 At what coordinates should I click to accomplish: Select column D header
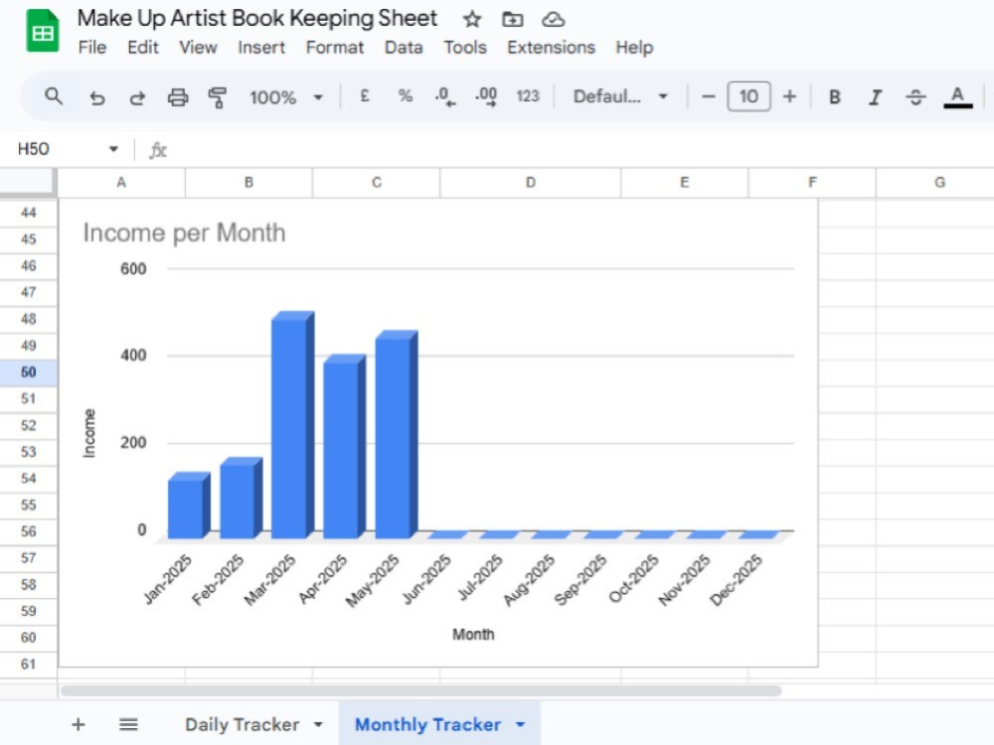[531, 183]
